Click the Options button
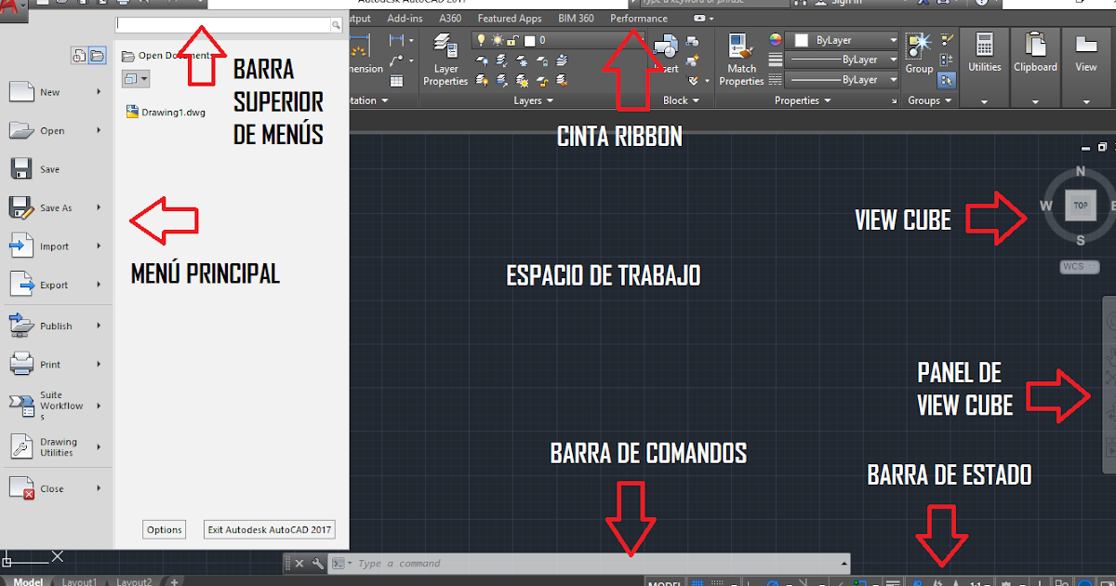 pos(164,529)
